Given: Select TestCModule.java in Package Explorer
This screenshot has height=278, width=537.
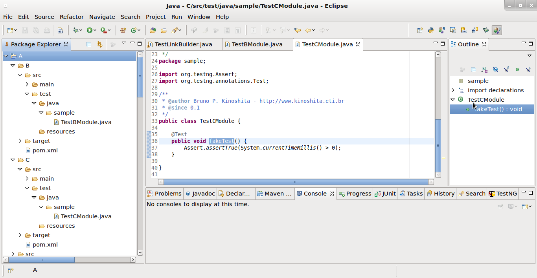Looking at the screenshot, I should tap(86, 216).
